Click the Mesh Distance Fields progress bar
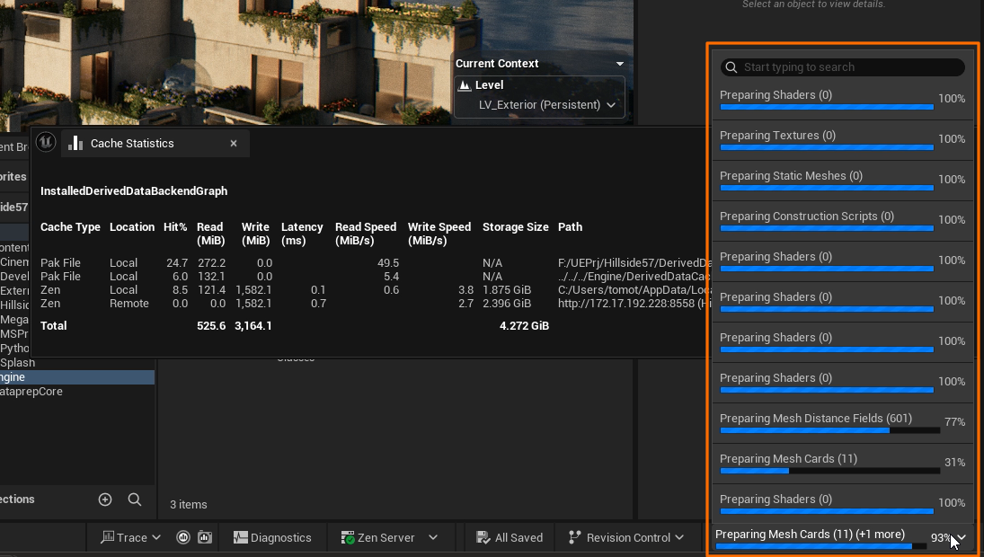 click(829, 430)
